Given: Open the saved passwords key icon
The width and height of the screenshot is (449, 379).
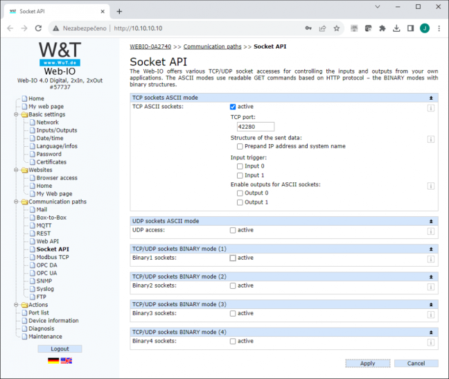Looking at the screenshot, I should 308,28.
